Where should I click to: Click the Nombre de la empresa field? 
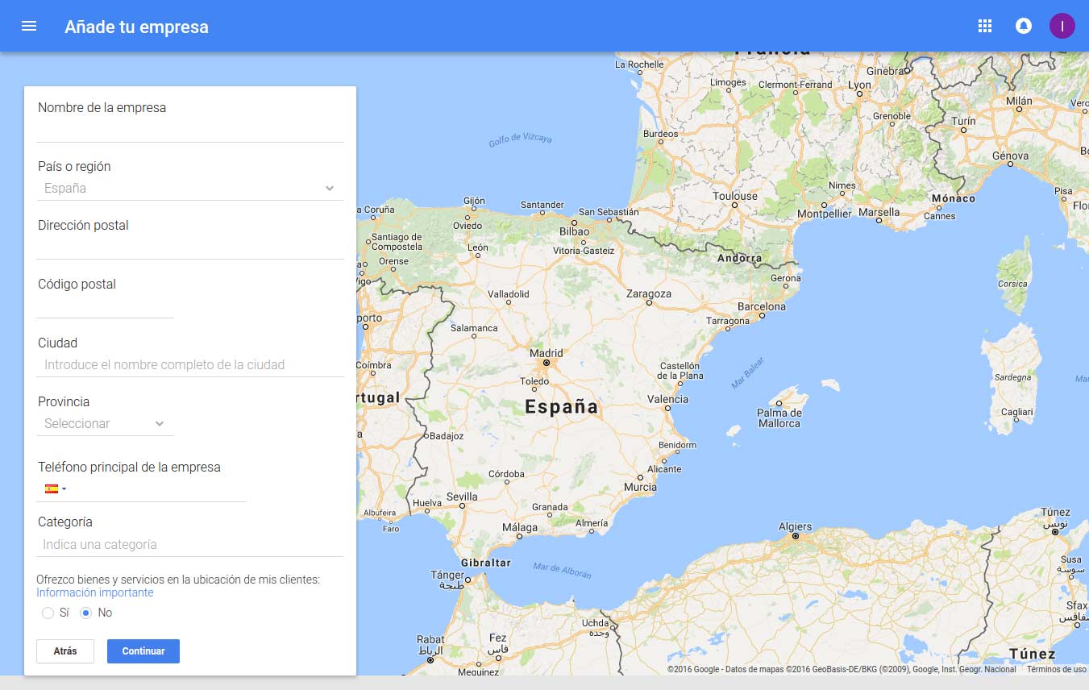click(x=189, y=129)
